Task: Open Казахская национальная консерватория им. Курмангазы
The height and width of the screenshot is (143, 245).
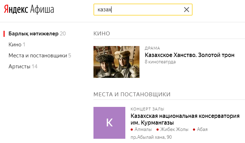Action: (185, 119)
